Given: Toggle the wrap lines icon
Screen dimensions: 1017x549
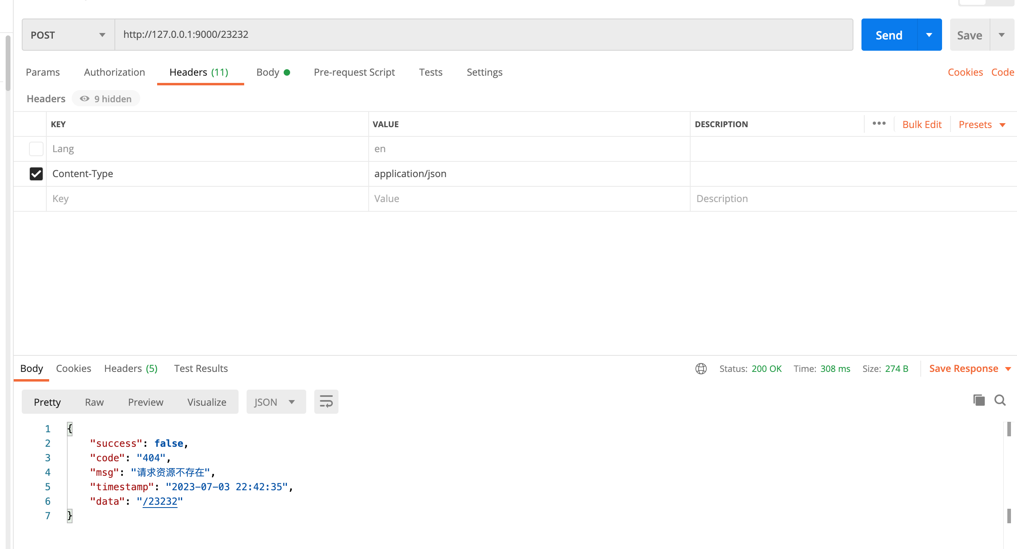Looking at the screenshot, I should [326, 402].
